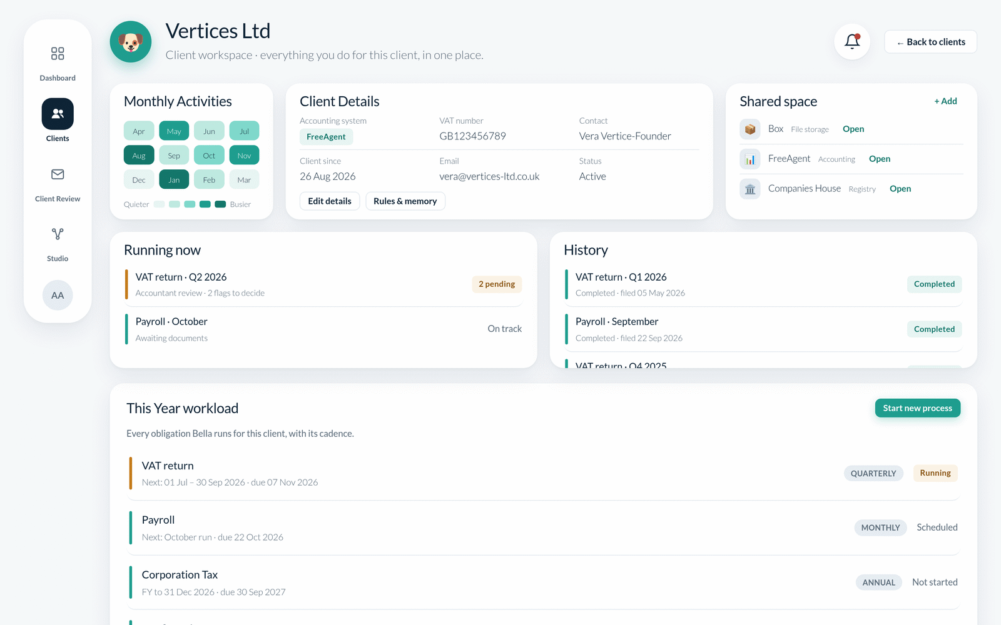Click the FreeAgent chart icon

[x=750, y=159]
